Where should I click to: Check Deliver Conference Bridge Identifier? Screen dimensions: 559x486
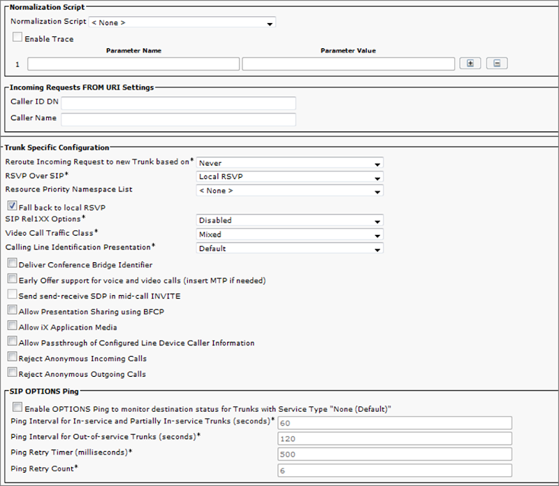click(12, 263)
